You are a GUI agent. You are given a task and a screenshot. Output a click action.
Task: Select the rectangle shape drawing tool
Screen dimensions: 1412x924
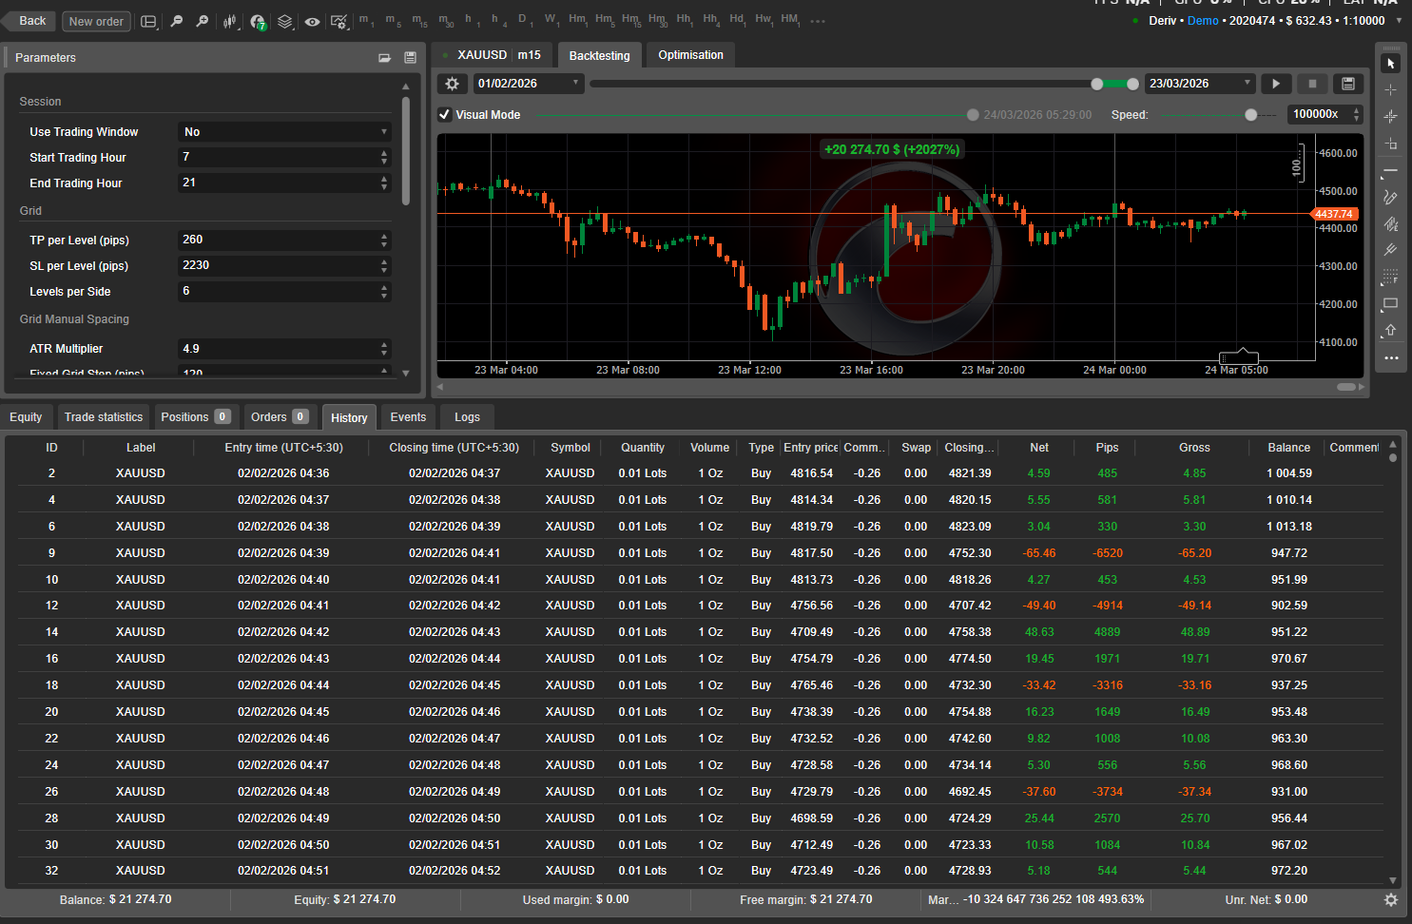tap(1390, 303)
